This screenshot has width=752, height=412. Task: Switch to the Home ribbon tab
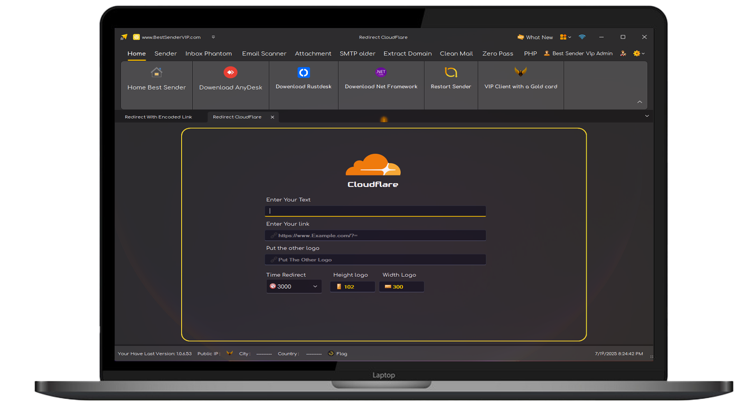pyautogui.click(x=136, y=53)
